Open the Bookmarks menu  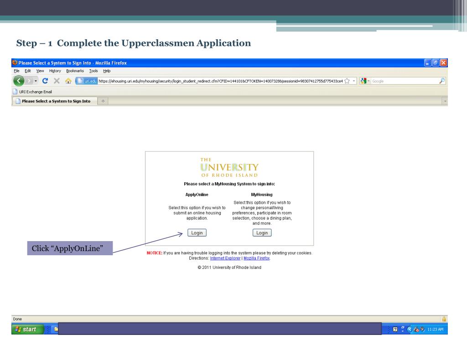[75, 71]
